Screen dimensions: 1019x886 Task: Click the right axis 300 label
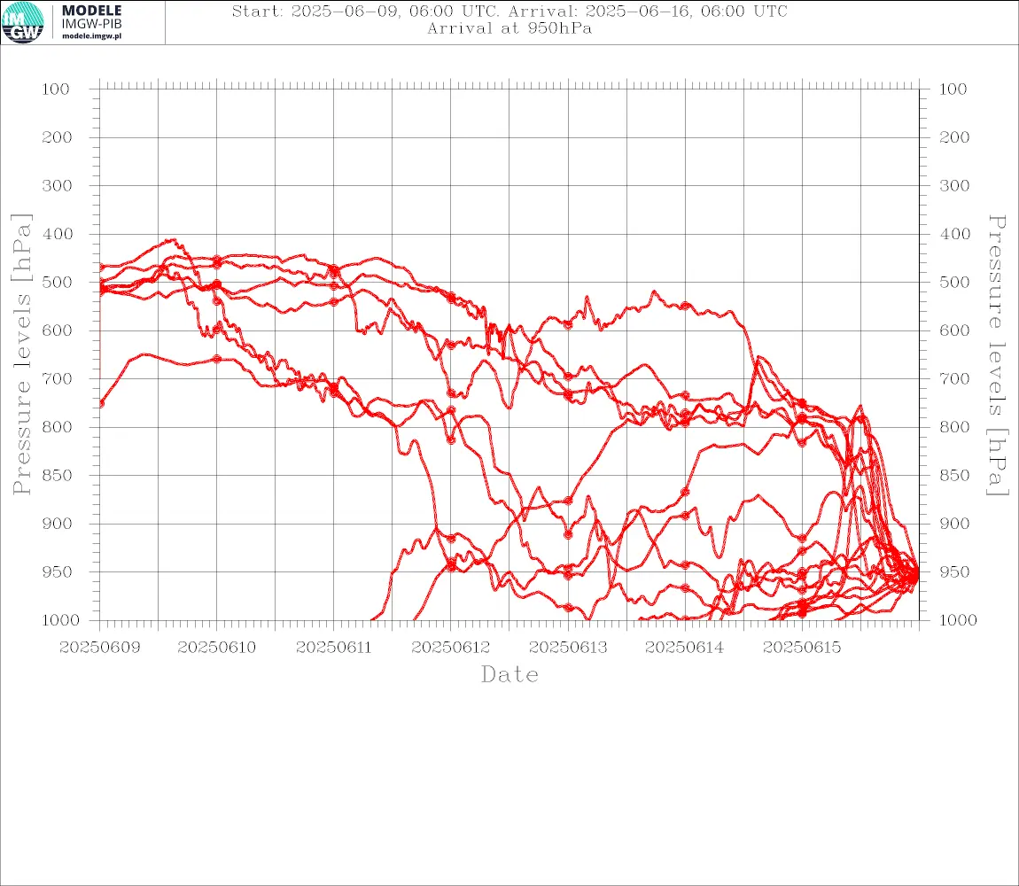click(954, 186)
